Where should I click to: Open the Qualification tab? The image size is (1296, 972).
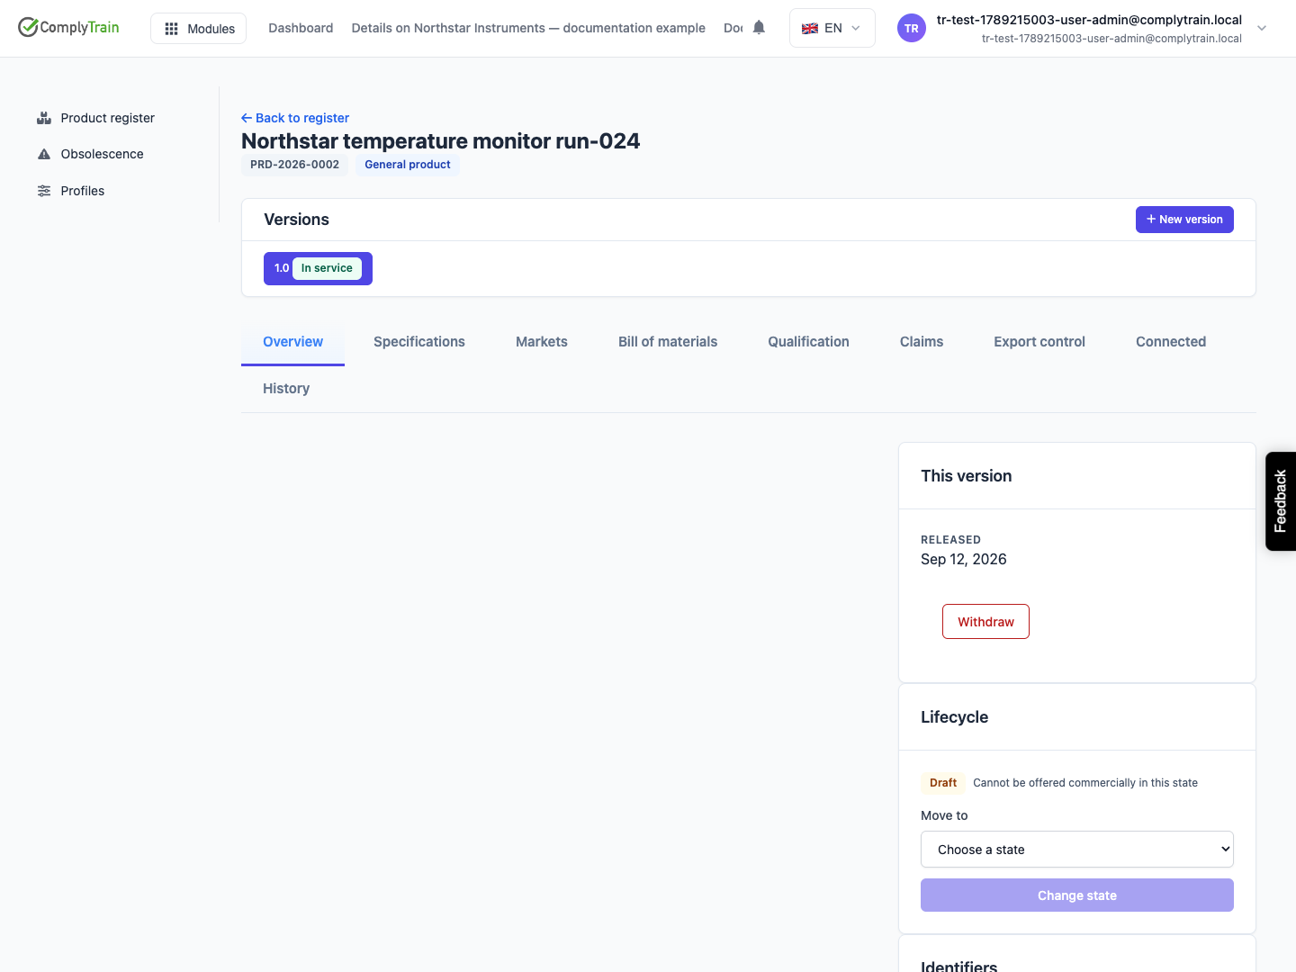click(808, 342)
